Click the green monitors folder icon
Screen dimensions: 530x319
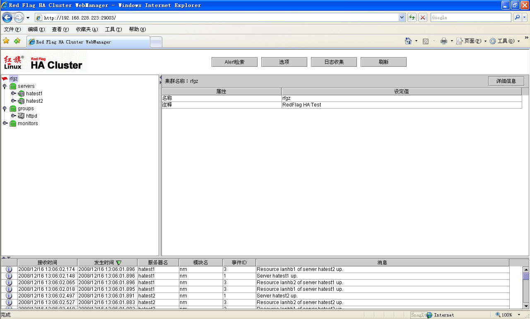(x=13, y=123)
